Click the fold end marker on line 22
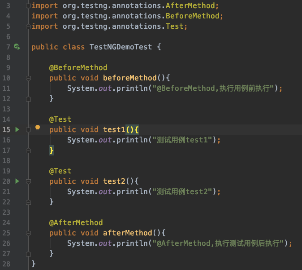The height and width of the screenshot is (270, 302). [x=28, y=202]
